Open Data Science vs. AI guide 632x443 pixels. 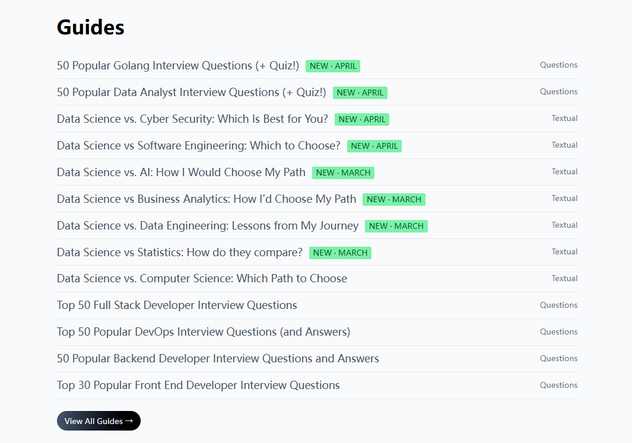pos(181,173)
